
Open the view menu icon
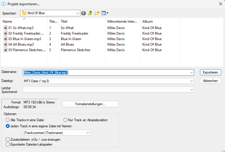[104, 13]
